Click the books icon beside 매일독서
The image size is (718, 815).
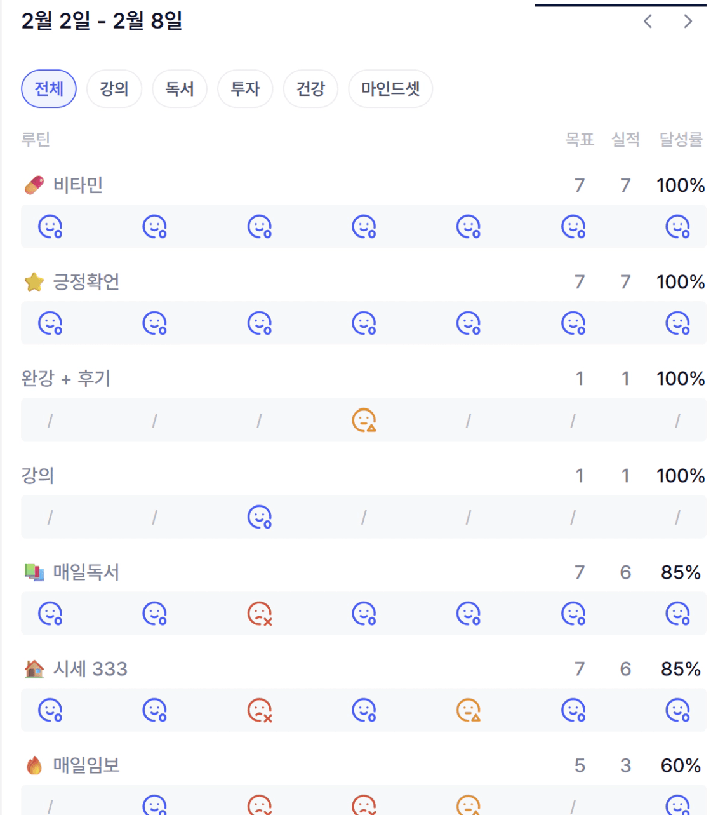point(34,572)
